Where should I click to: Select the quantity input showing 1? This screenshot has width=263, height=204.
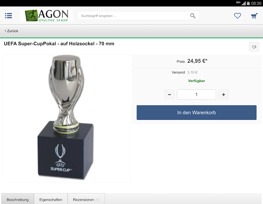coord(196,95)
